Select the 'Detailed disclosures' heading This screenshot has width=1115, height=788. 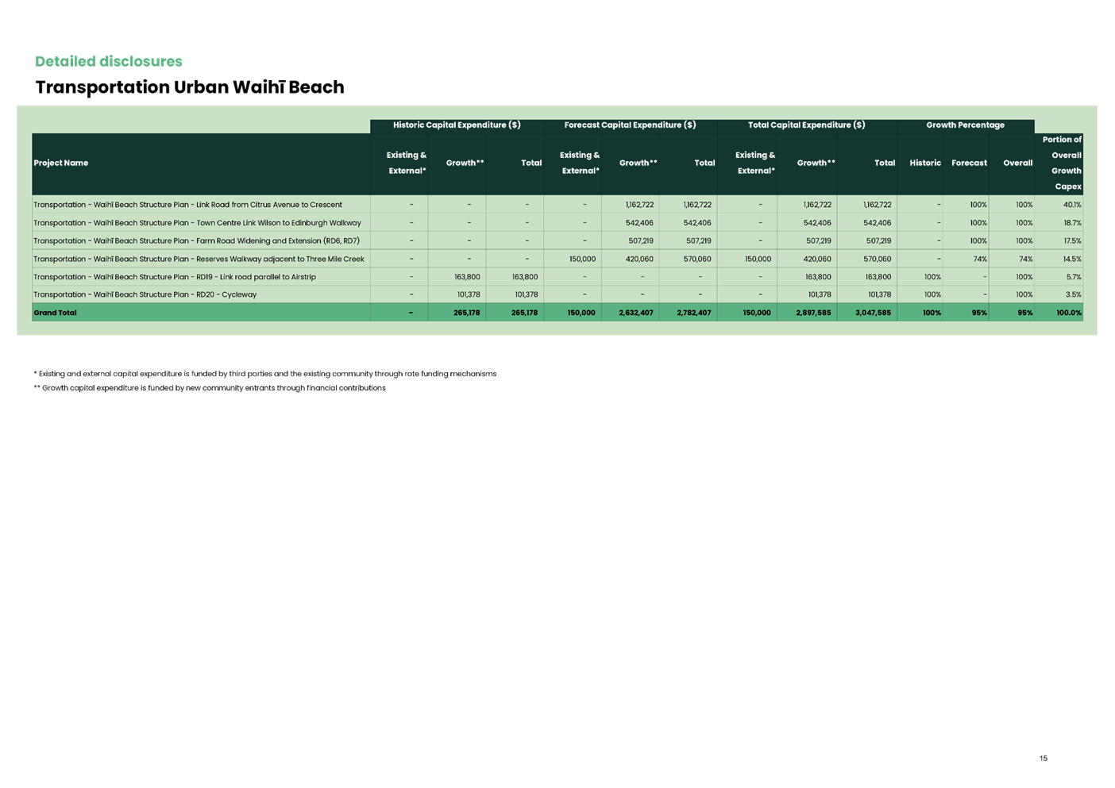pyautogui.click(x=108, y=61)
